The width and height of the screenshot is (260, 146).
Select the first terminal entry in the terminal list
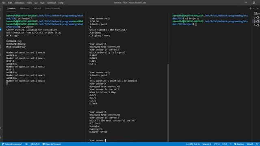coord(257,13)
